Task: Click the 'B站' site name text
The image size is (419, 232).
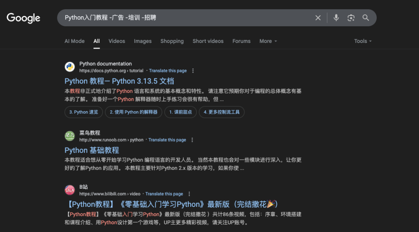Action: (83, 187)
